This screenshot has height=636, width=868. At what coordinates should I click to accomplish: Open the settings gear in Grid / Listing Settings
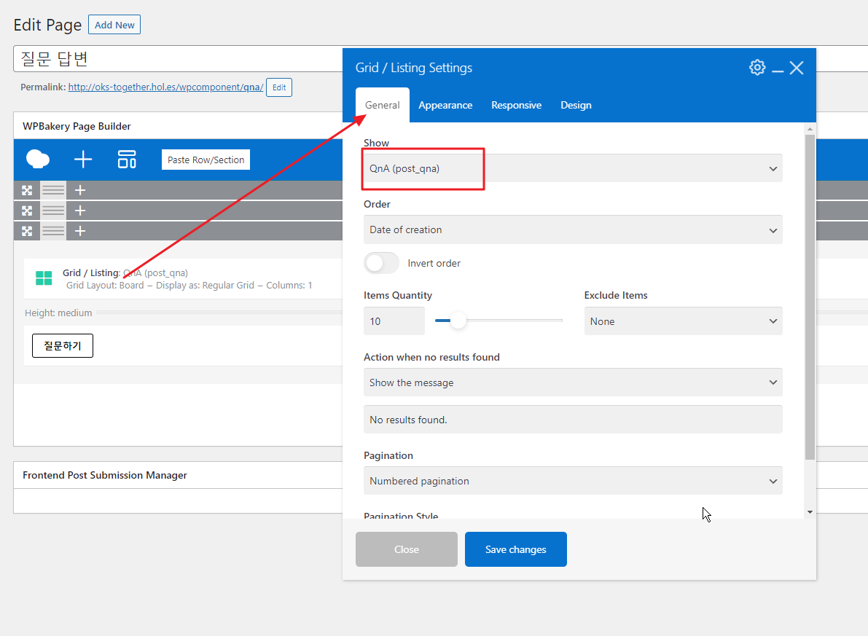pos(757,68)
